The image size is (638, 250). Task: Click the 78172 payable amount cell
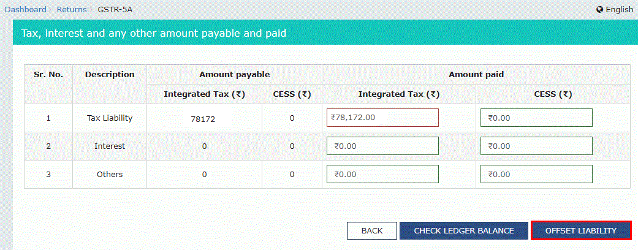pos(203,119)
